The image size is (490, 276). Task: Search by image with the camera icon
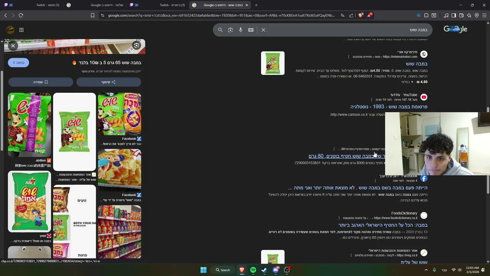pos(230,30)
